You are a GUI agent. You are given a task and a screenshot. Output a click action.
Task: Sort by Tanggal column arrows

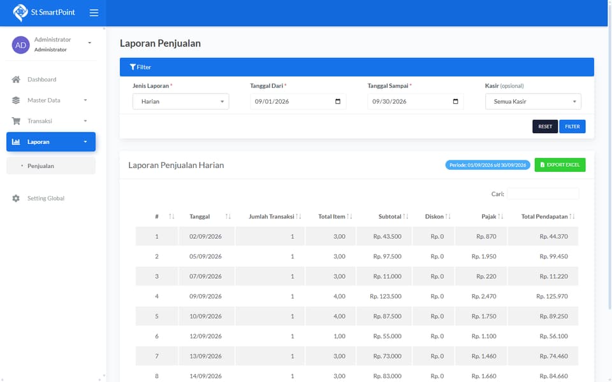point(228,216)
